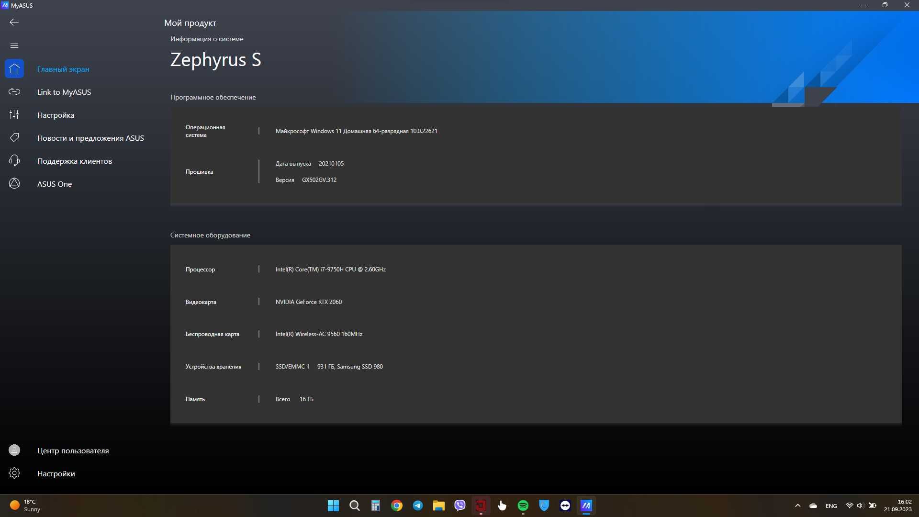Open Calculator from the taskbar
919x517 pixels.
click(376, 506)
